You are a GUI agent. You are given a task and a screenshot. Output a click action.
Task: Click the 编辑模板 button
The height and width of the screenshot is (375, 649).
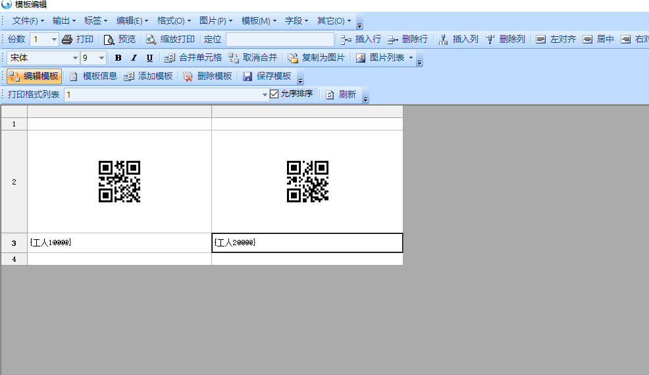(34, 76)
